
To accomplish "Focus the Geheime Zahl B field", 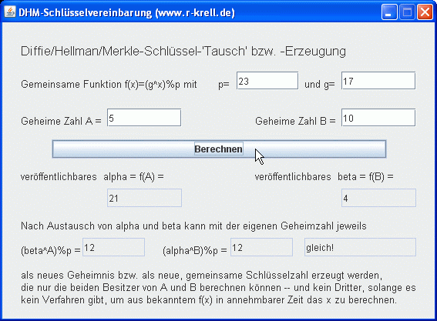I will click(x=378, y=118).
